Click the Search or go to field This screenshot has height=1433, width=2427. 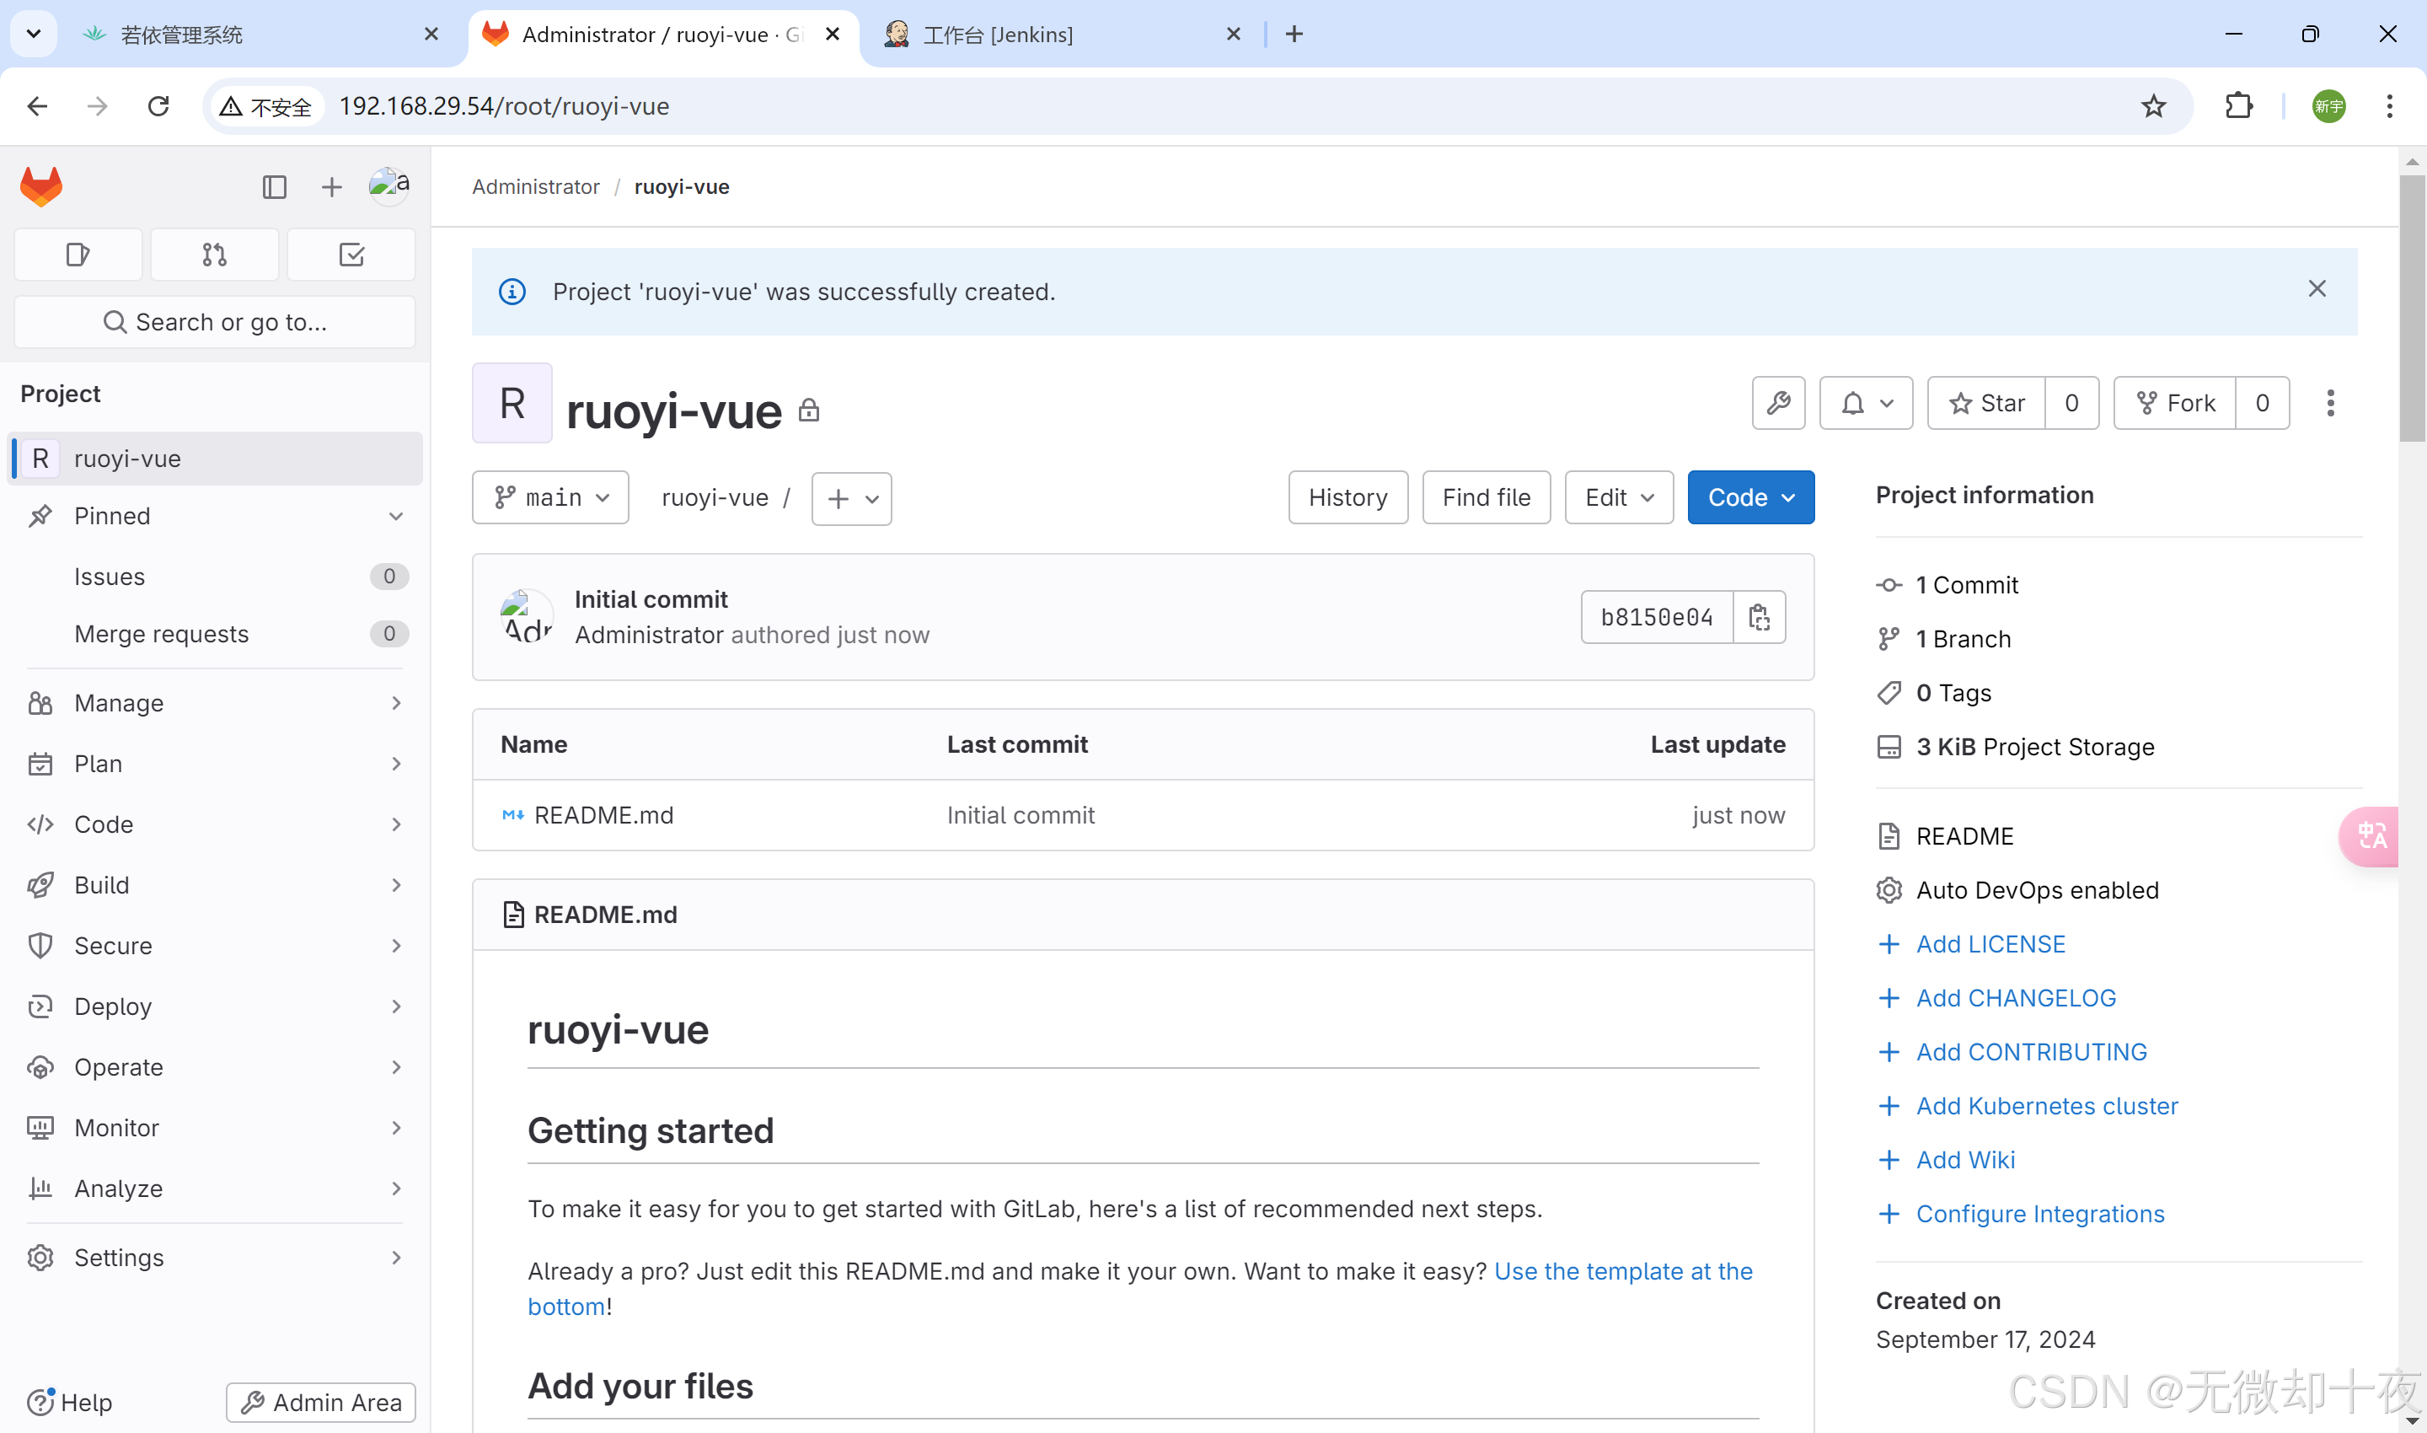click(214, 321)
